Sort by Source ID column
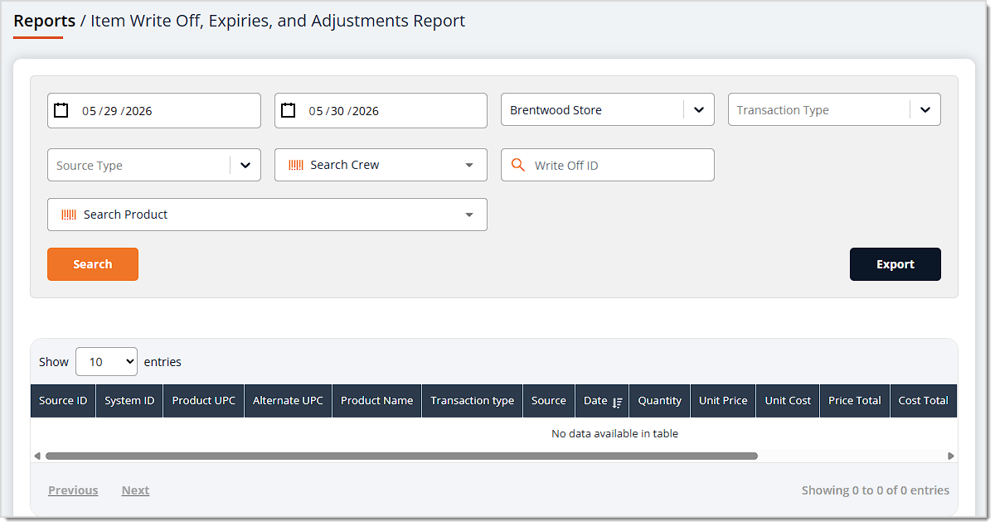 pos(63,401)
